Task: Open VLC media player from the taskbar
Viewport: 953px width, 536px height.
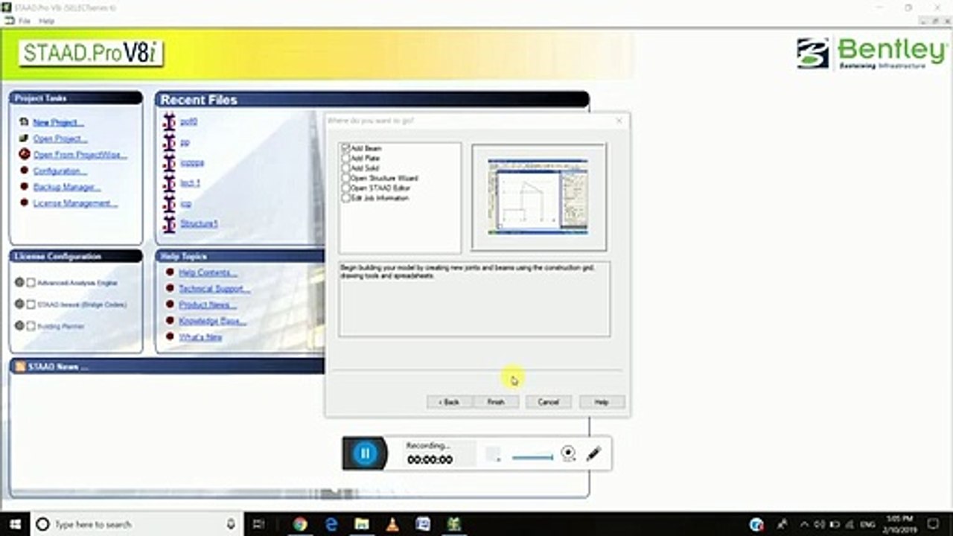Action: 392,524
